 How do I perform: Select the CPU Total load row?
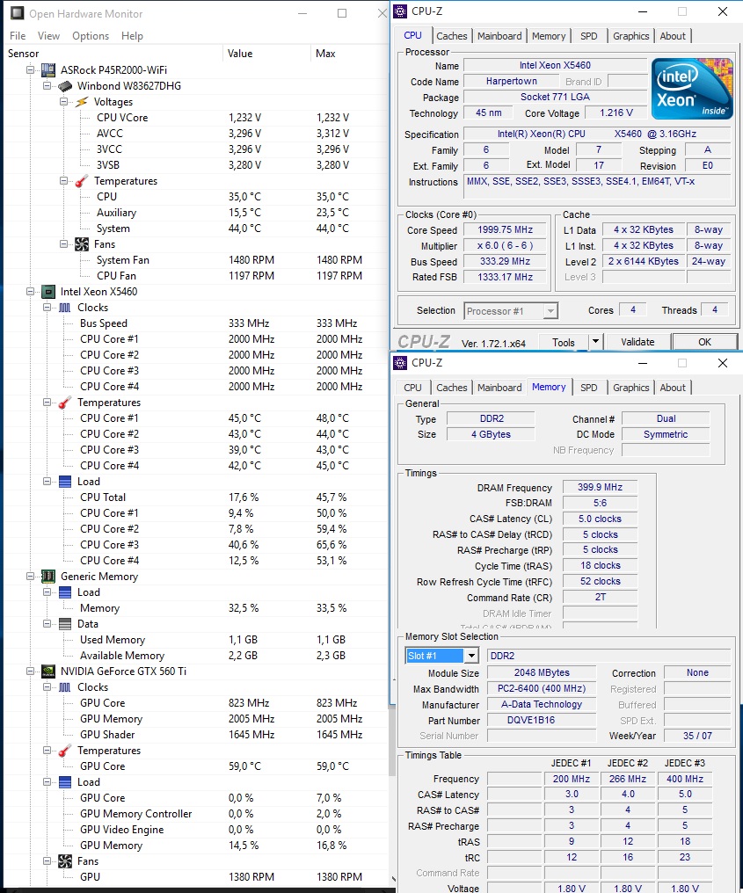click(x=196, y=497)
